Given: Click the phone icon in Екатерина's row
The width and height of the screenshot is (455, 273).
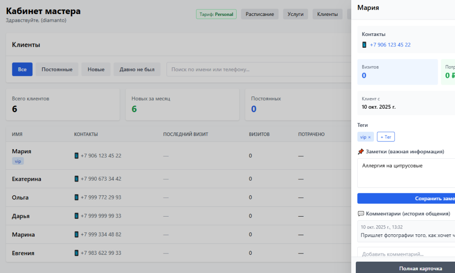Looking at the screenshot, I should [x=76, y=179].
